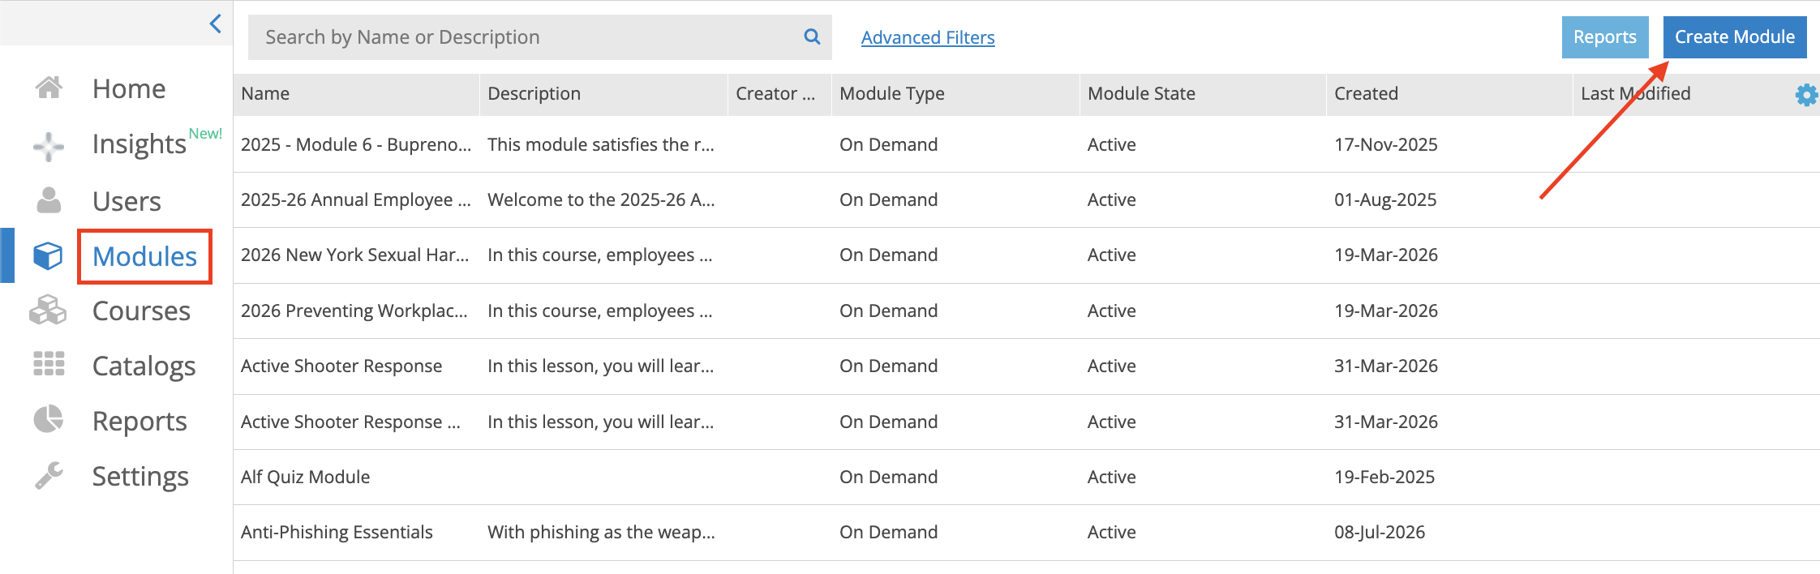The width and height of the screenshot is (1820, 574).
Task: Click the Courses stacked cubes icon
Action: pos(48,311)
